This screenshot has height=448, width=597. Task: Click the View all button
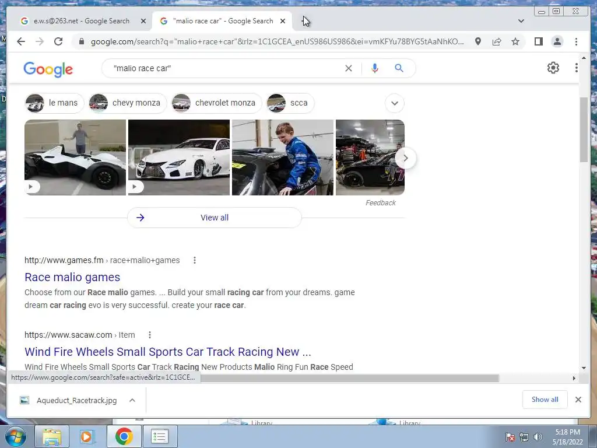pos(215,218)
